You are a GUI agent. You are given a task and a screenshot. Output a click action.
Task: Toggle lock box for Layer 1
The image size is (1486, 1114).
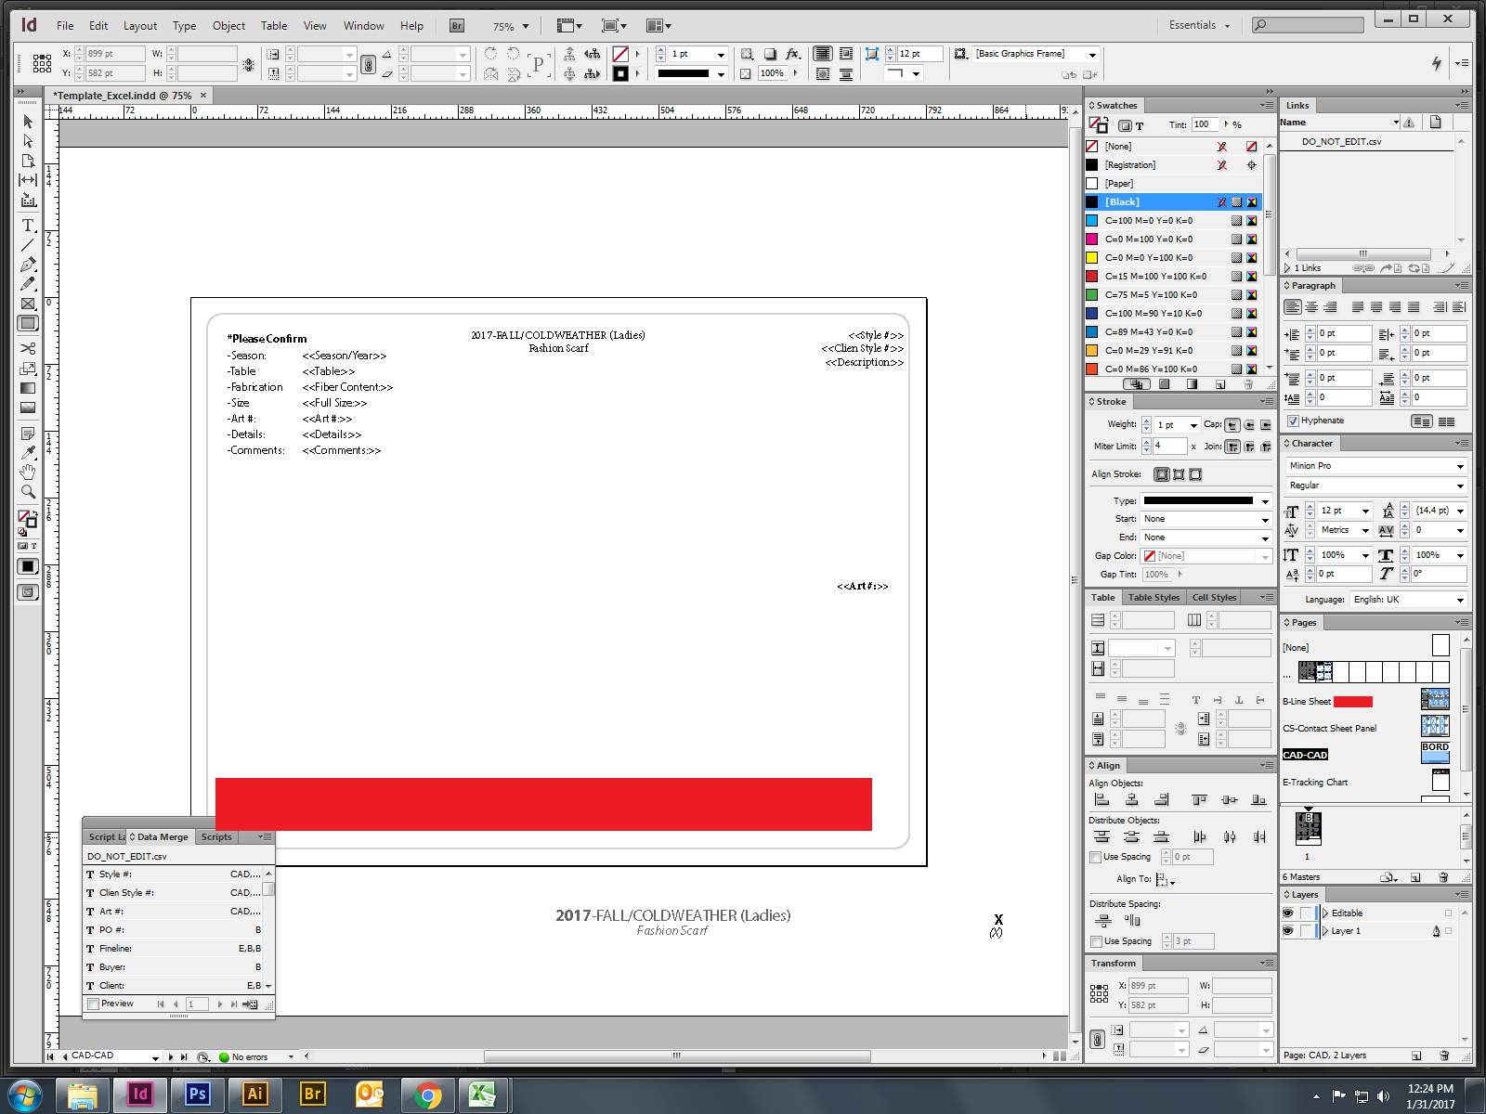[x=1306, y=931]
